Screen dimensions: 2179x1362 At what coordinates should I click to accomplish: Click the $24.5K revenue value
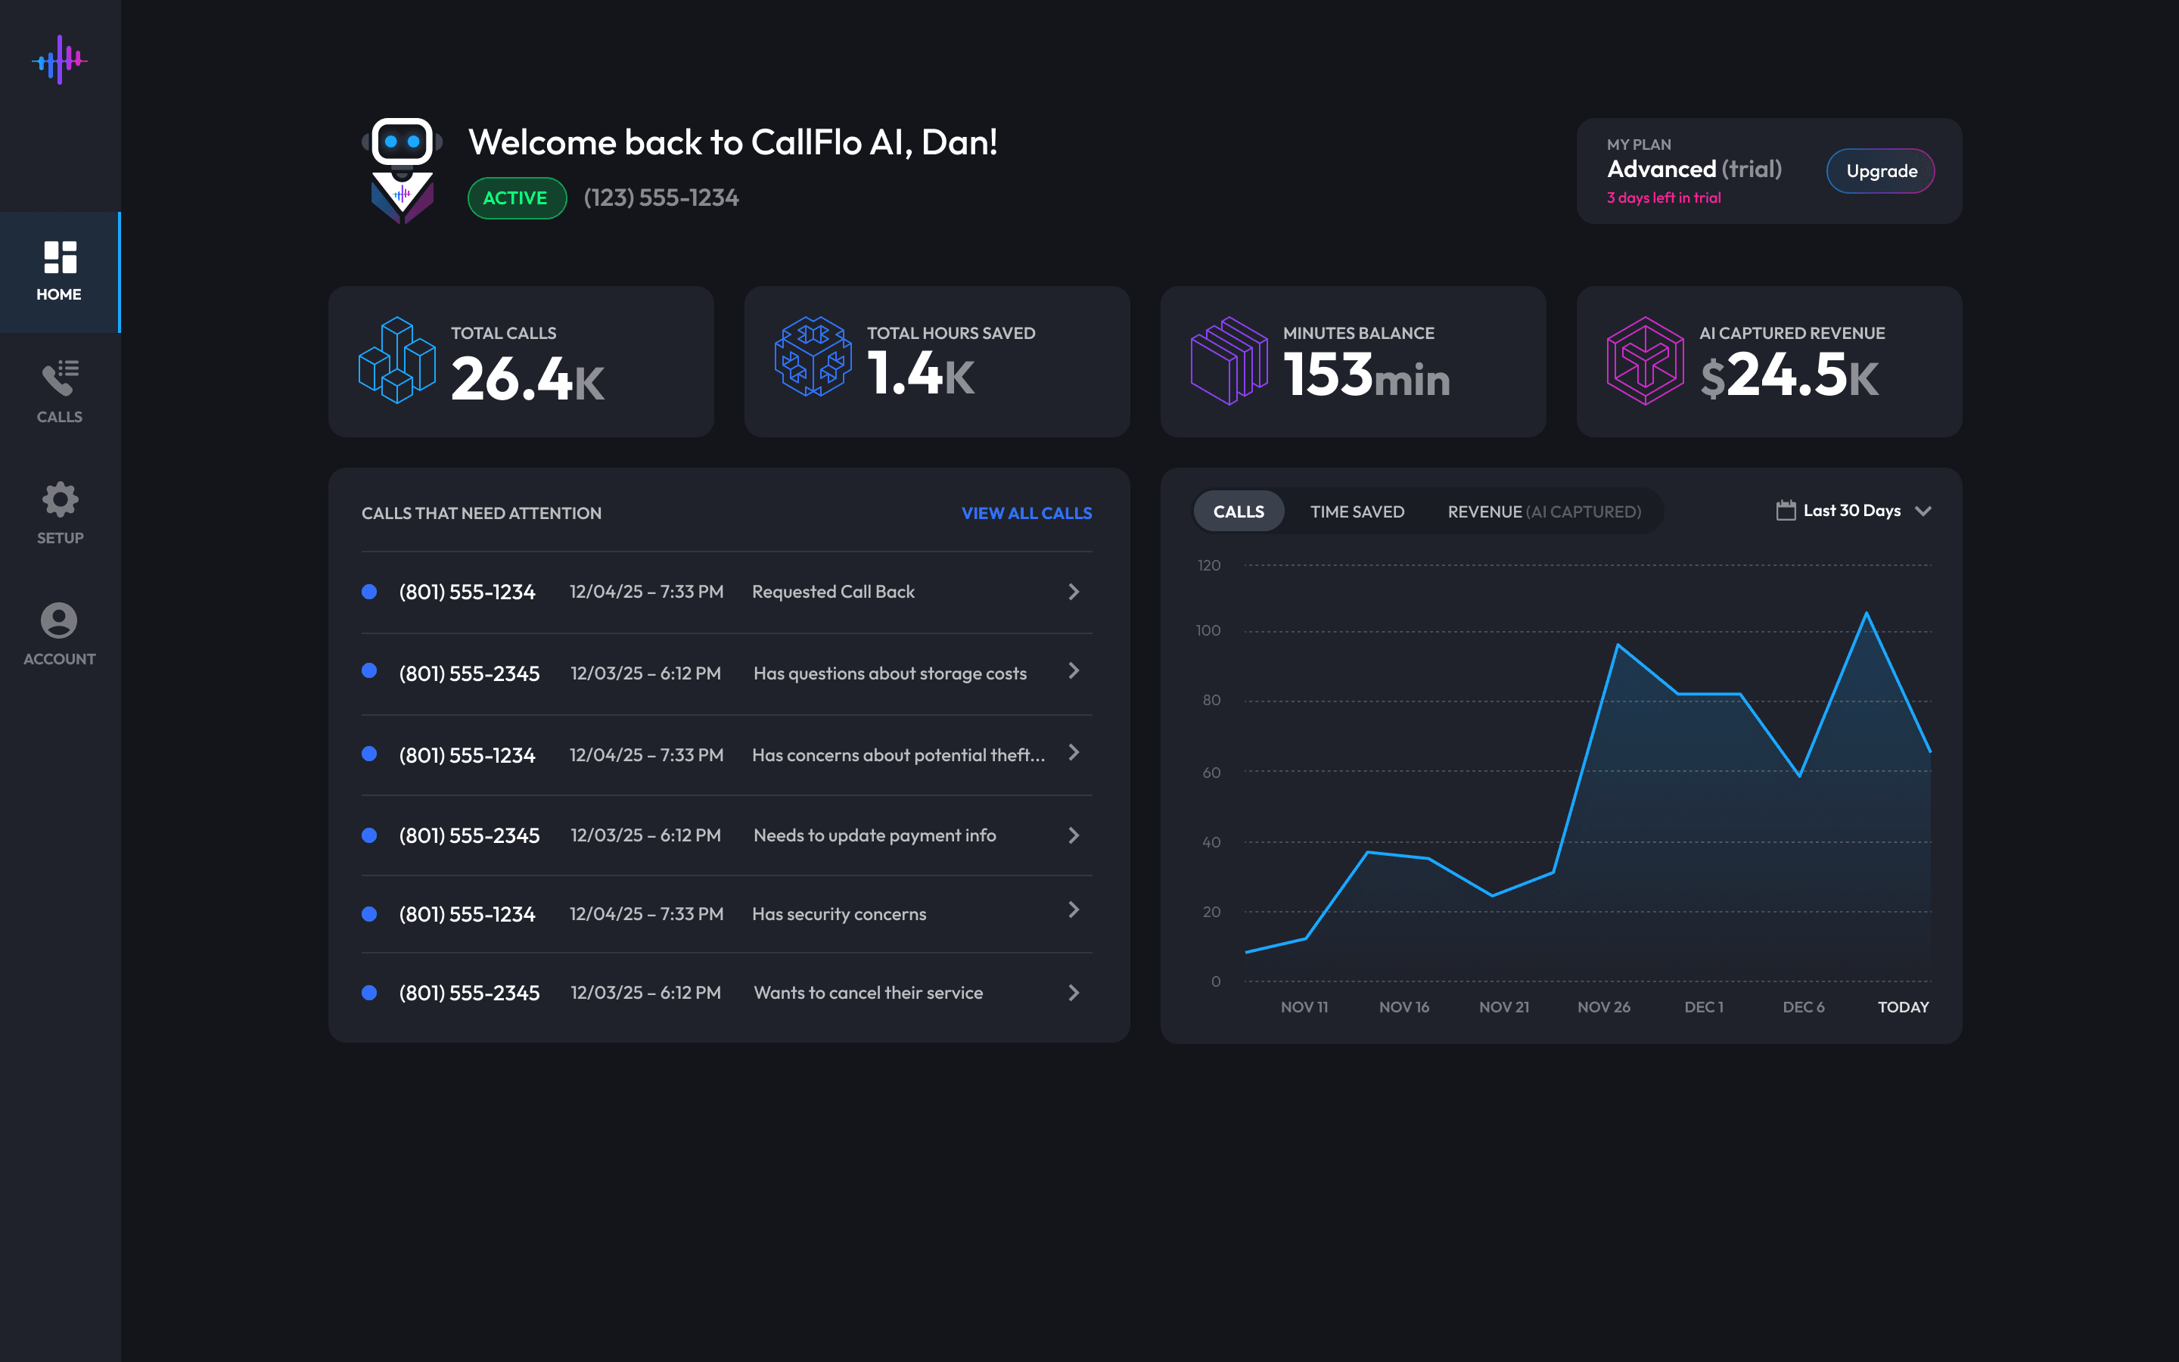(x=1789, y=375)
